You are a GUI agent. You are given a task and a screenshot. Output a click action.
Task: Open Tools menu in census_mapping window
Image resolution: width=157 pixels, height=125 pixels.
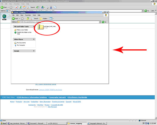click(34, 15)
